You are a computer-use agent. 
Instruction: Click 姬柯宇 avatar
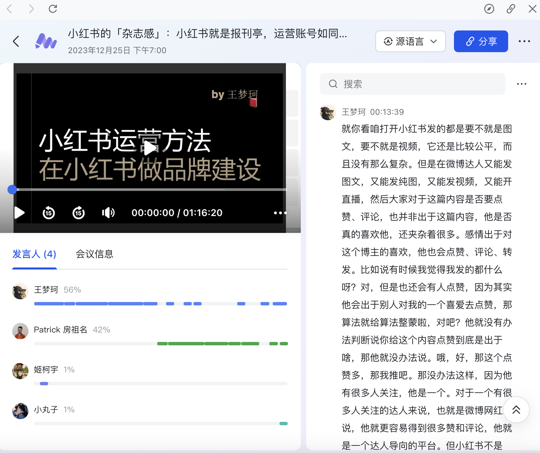point(20,371)
